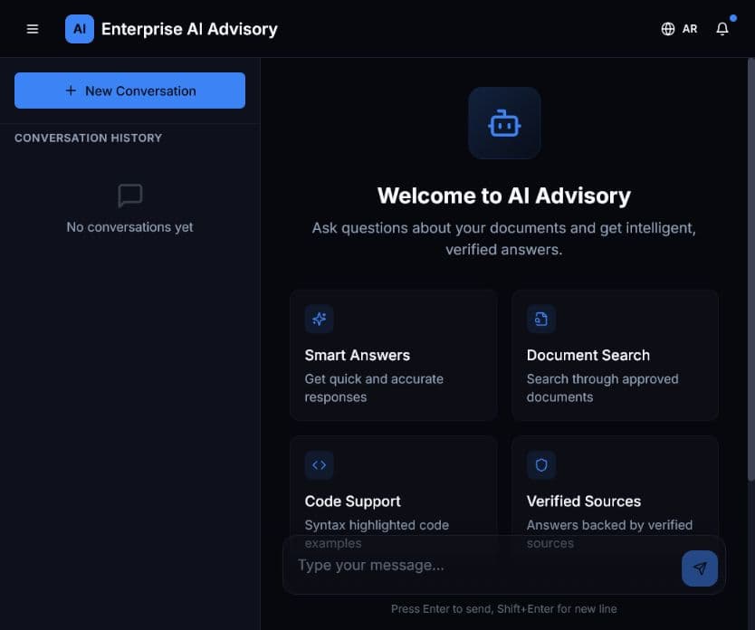Click the No conversations yet text
The image size is (755, 630).
[130, 226]
